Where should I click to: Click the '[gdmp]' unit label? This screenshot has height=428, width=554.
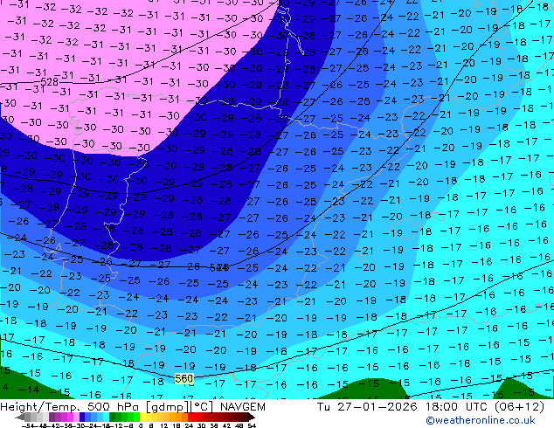click(167, 407)
